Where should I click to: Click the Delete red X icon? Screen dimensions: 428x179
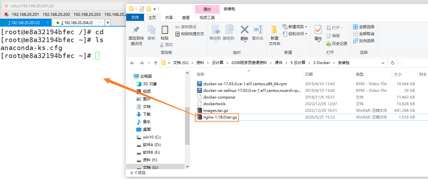pos(244,30)
